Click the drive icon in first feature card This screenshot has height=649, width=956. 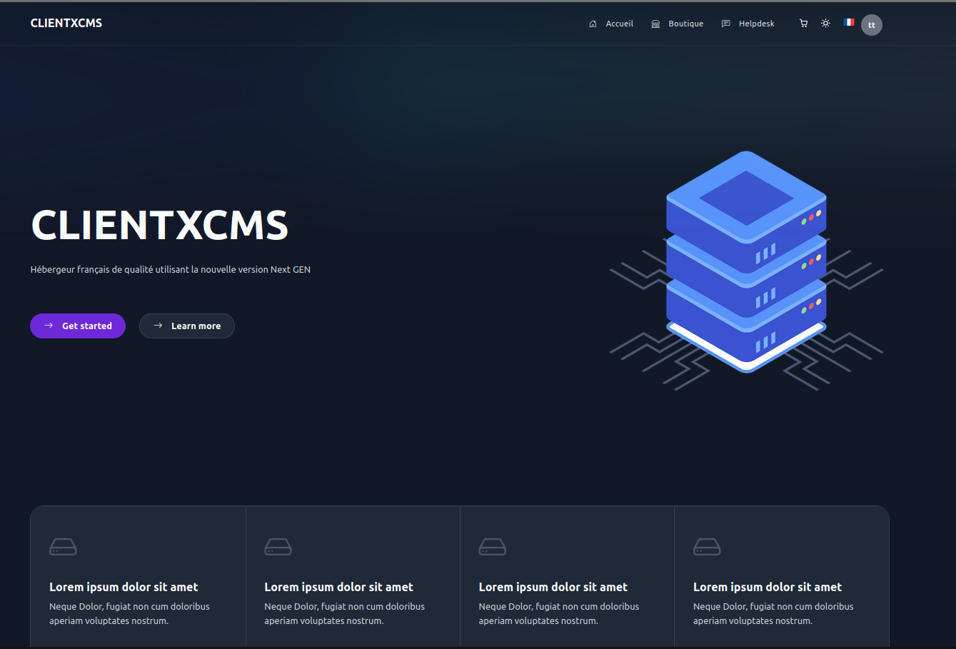(x=63, y=547)
